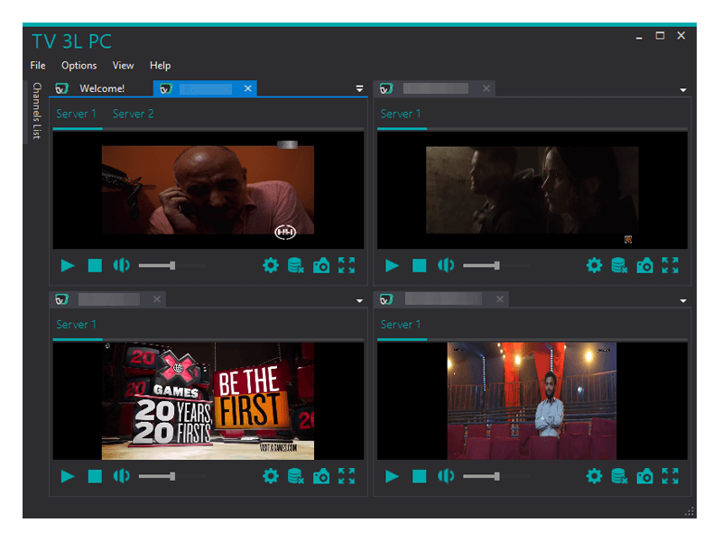722x541 pixels.
Task: Play the top-left video stream
Action: [68, 265]
